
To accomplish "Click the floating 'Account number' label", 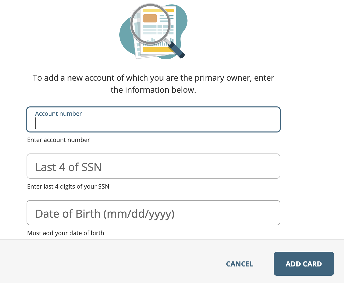I will pos(58,113).
